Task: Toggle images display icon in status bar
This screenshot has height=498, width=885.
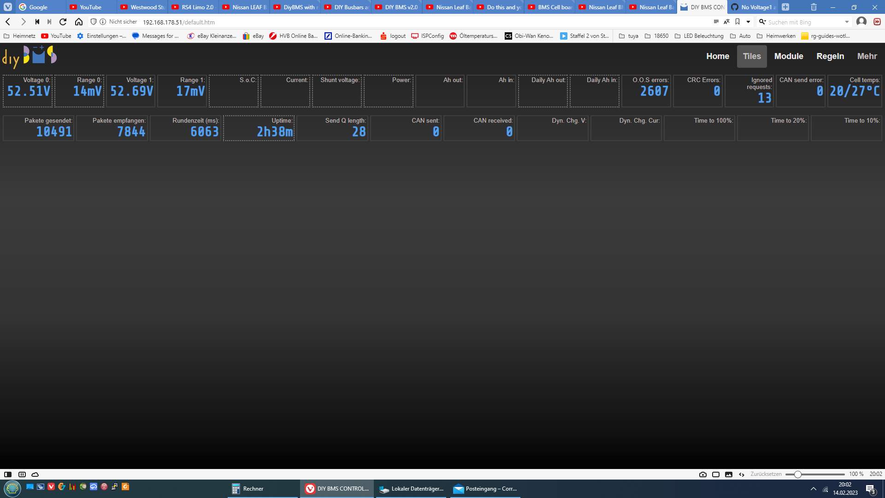Action: coord(729,474)
